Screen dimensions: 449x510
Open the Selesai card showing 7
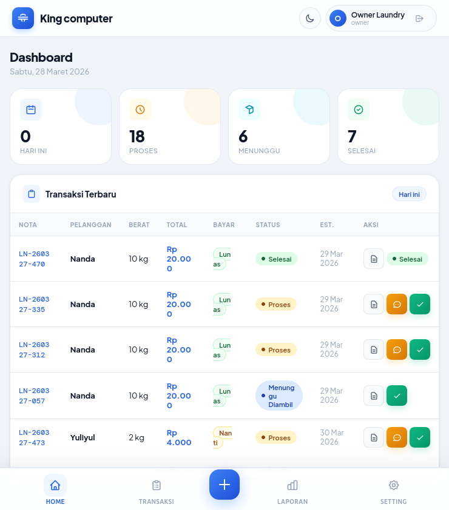point(388,127)
